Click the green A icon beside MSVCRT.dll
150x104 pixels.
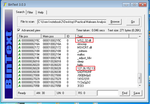[x=19, y=47]
